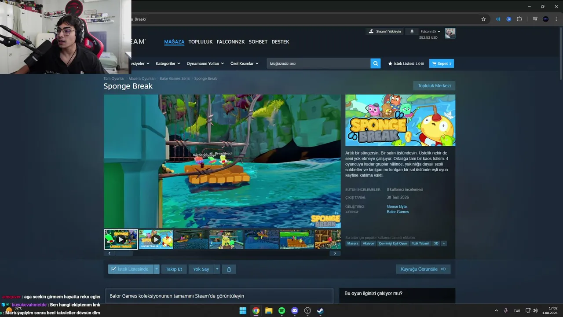The height and width of the screenshot is (317, 563).
Task: Open İstek Listesi wishlist
Action: (406, 63)
